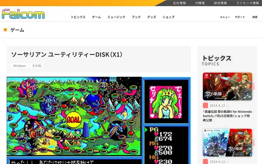
Task: Click the 2024.4.12 date of the first topic
Action: pos(217,106)
